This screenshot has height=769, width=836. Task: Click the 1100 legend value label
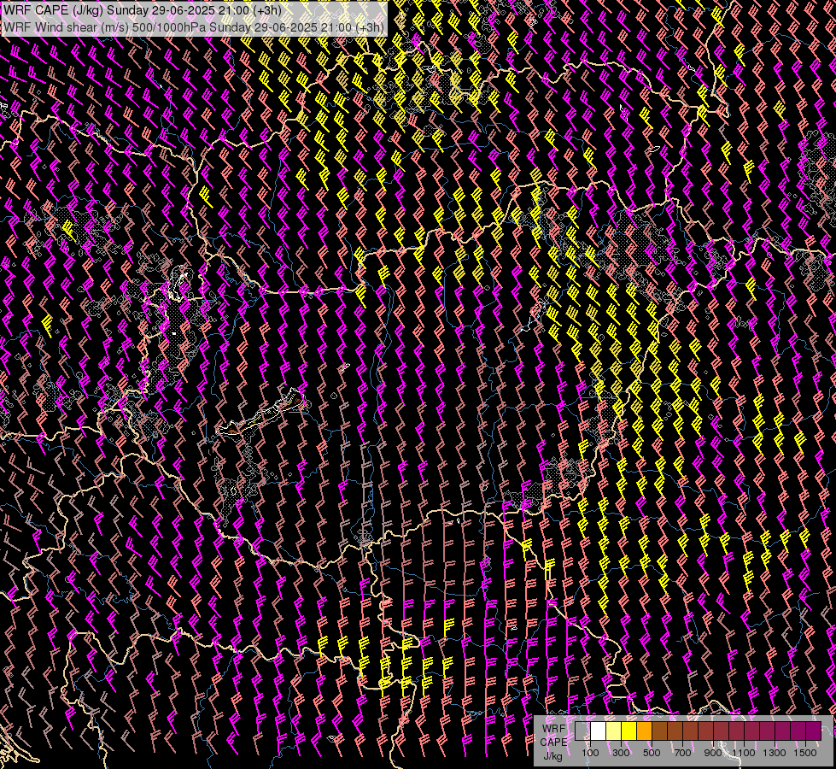[x=743, y=753]
